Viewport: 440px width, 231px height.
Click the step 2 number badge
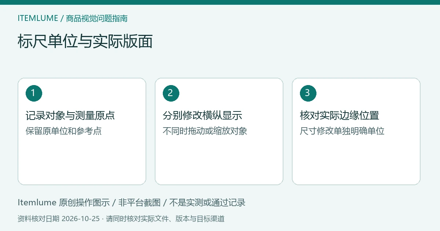click(x=171, y=93)
